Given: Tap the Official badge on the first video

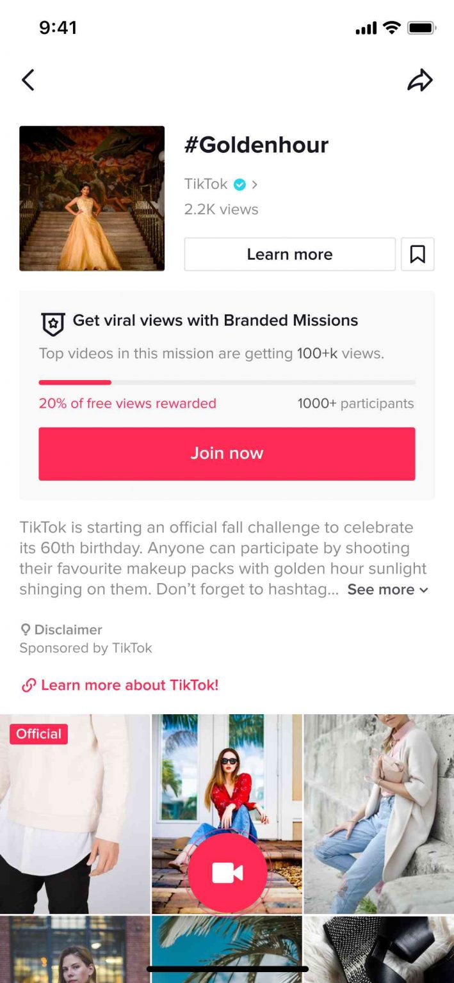Looking at the screenshot, I should click(38, 734).
